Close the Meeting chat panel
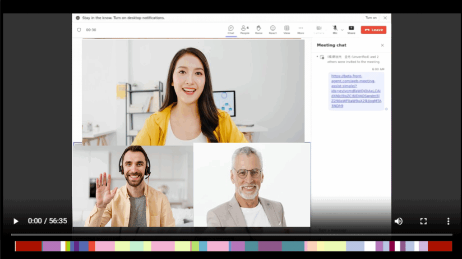The width and height of the screenshot is (462, 259). click(x=382, y=45)
